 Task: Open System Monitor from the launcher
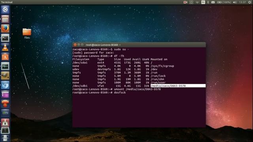[5, 66]
